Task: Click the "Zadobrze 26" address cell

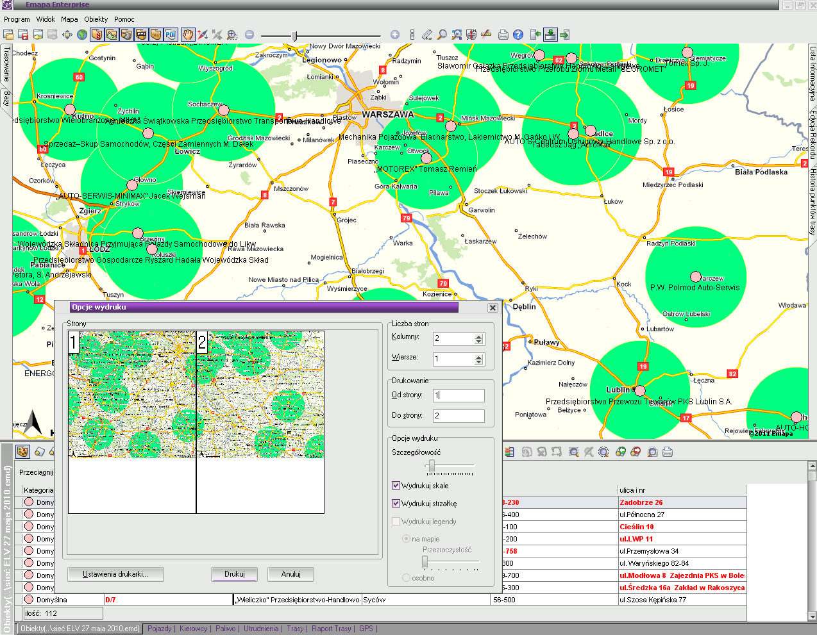Action: (x=682, y=502)
